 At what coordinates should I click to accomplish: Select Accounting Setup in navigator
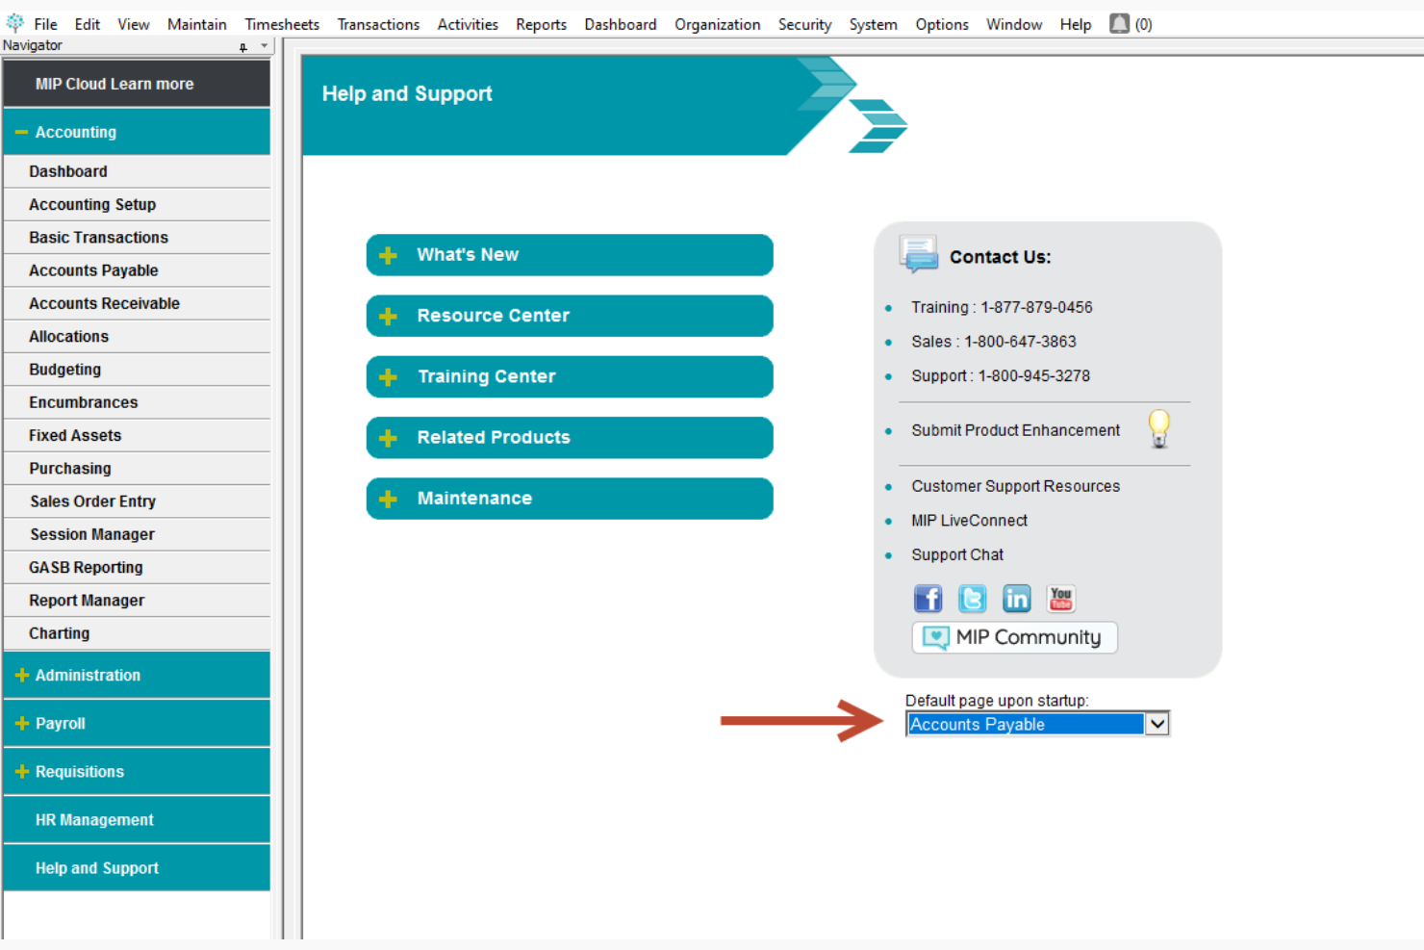tap(137, 204)
